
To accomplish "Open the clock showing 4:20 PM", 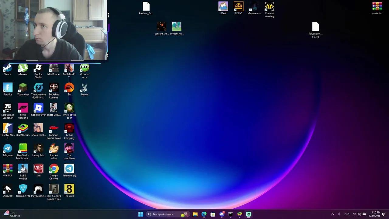I will pyautogui.click(x=375, y=214).
